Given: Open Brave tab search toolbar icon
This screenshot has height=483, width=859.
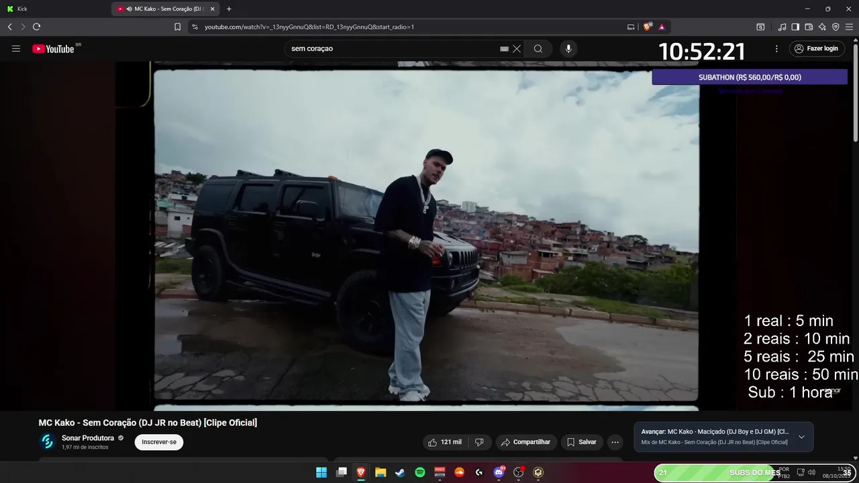Looking at the screenshot, I should [x=760, y=27].
